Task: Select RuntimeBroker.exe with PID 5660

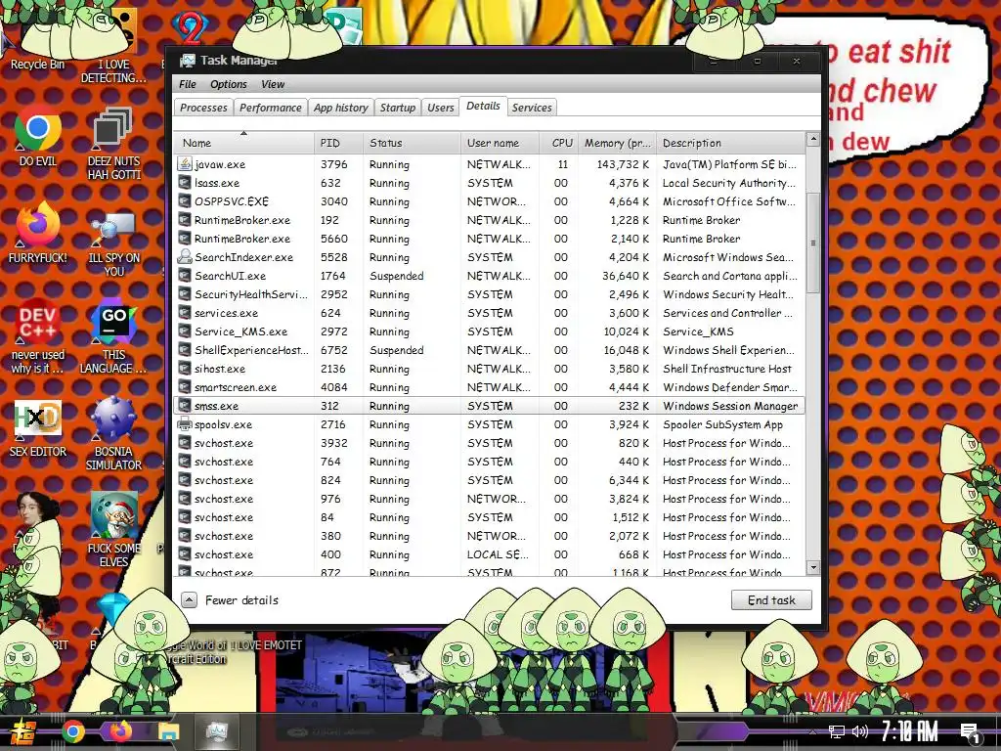Action: (x=489, y=239)
